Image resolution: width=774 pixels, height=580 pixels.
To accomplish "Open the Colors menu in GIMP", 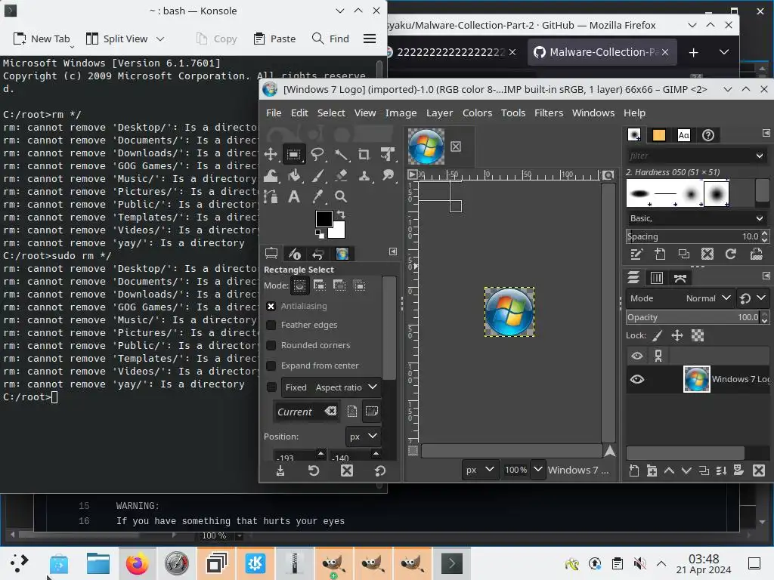I will point(477,113).
